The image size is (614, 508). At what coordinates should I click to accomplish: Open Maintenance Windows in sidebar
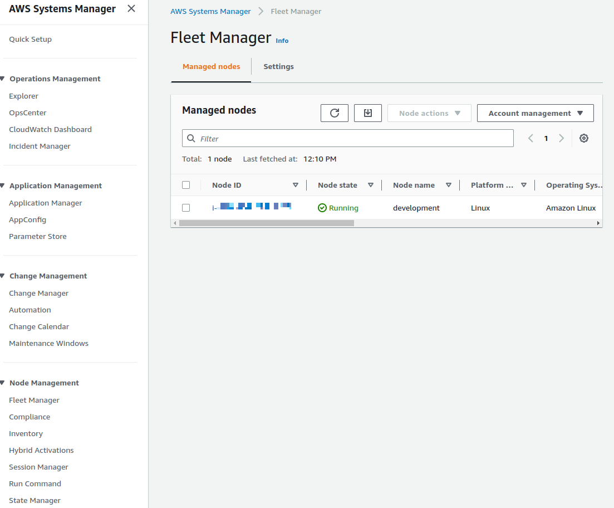[x=48, y=343]
